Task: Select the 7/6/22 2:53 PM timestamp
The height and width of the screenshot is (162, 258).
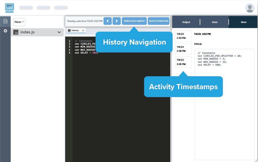Action: pyautogui.click(x=183, y=36)
